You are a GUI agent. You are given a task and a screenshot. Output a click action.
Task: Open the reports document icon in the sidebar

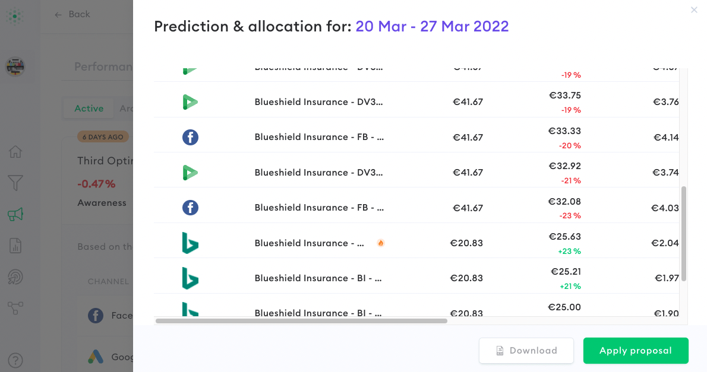pyautogui.click(x=15, y=246)
